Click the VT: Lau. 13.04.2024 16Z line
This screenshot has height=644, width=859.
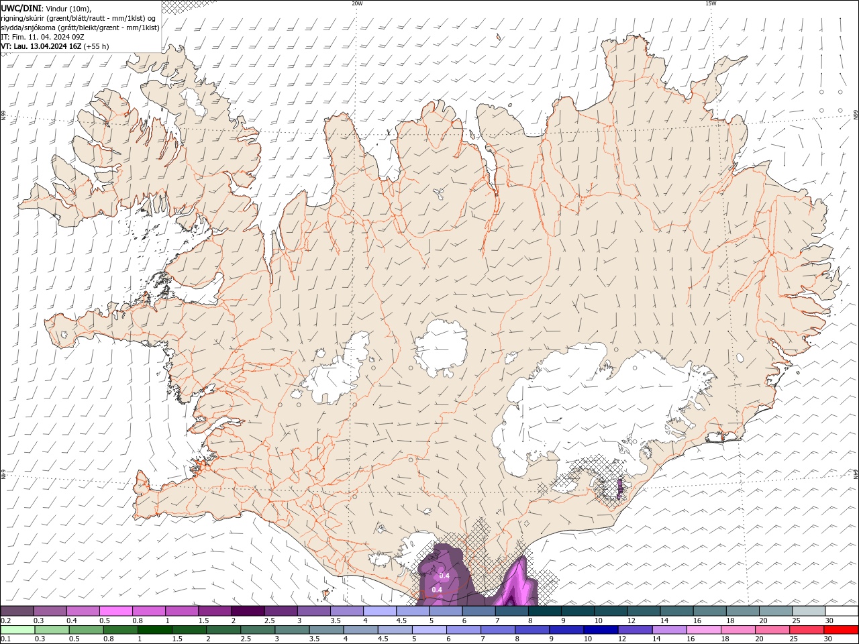[55, 46]
